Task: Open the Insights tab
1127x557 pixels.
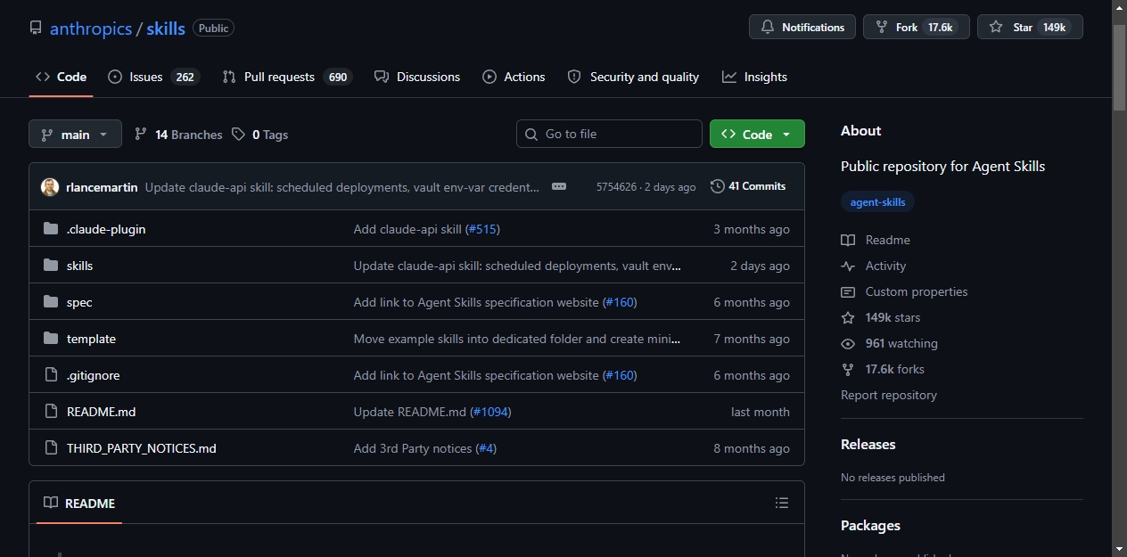Action: pos(754,77)
